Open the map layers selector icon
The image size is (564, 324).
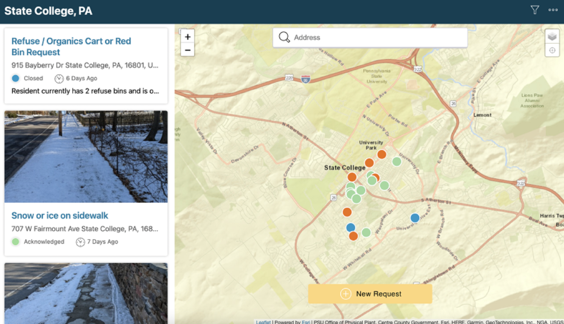552,37
